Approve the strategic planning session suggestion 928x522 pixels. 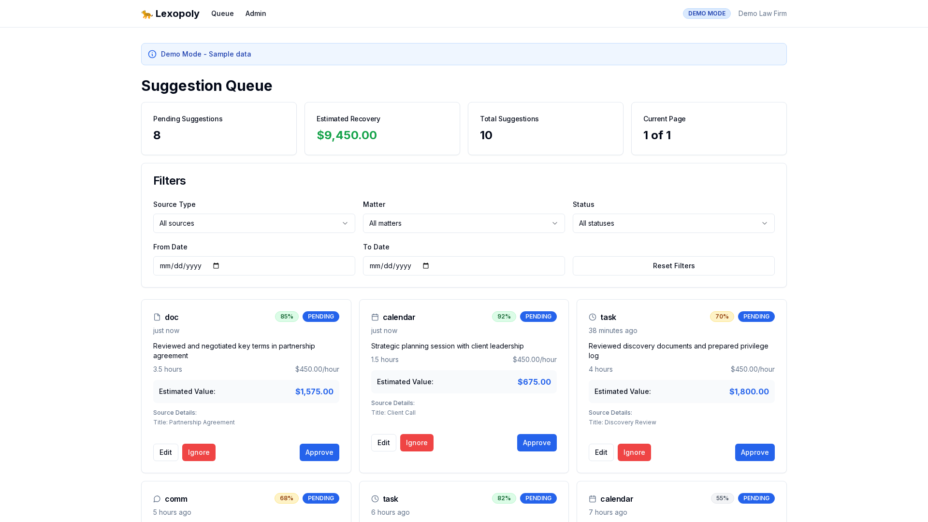pyautogui.click(x=537, y=443)
